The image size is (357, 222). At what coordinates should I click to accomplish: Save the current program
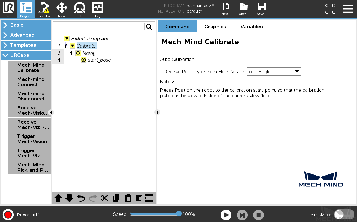(x=262, y=9)
